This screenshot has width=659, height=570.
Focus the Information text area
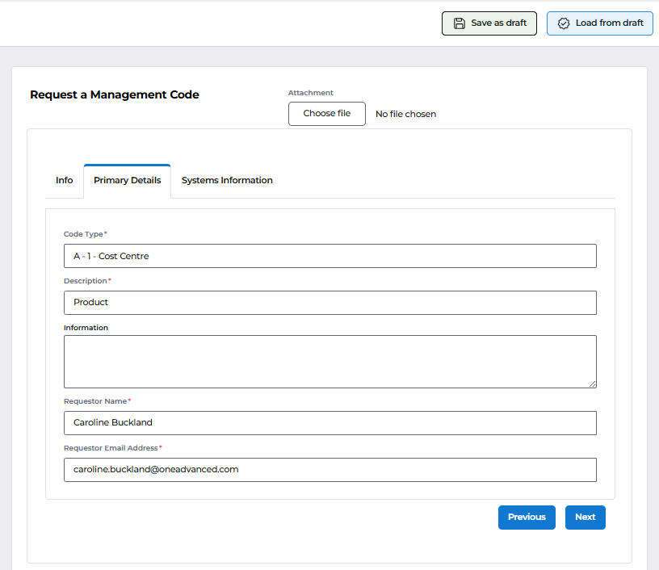point(330,361)
